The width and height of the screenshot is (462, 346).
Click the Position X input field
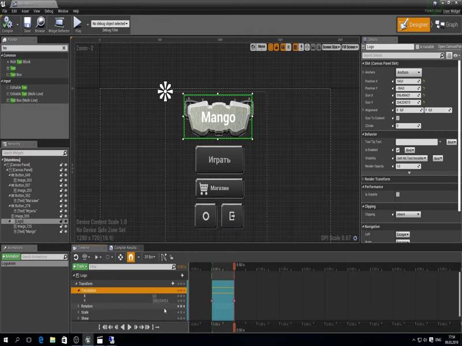pyautogui.click(x=407, y=81)
